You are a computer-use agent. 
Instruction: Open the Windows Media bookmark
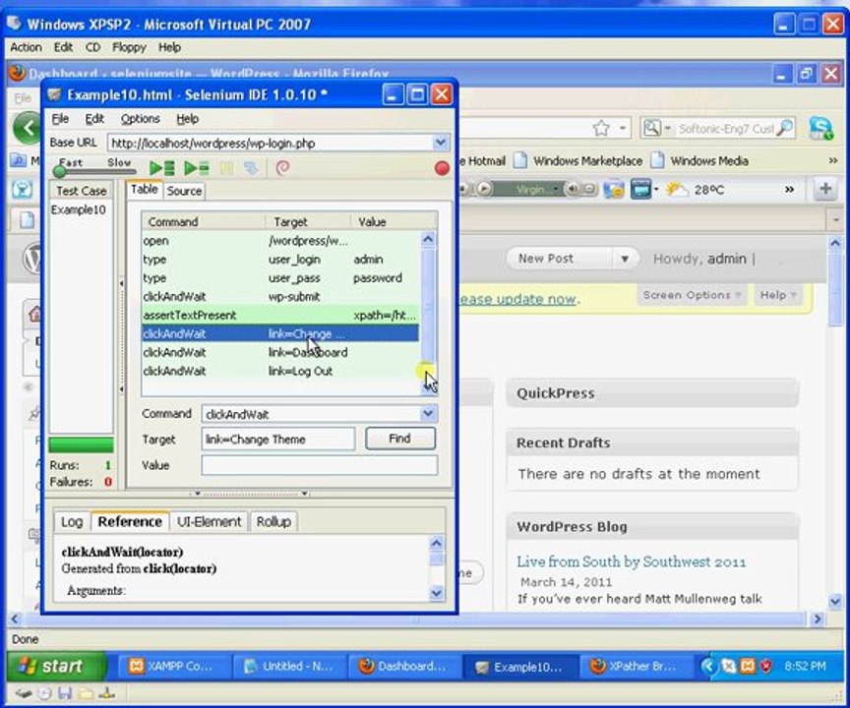tap(699, 161)
